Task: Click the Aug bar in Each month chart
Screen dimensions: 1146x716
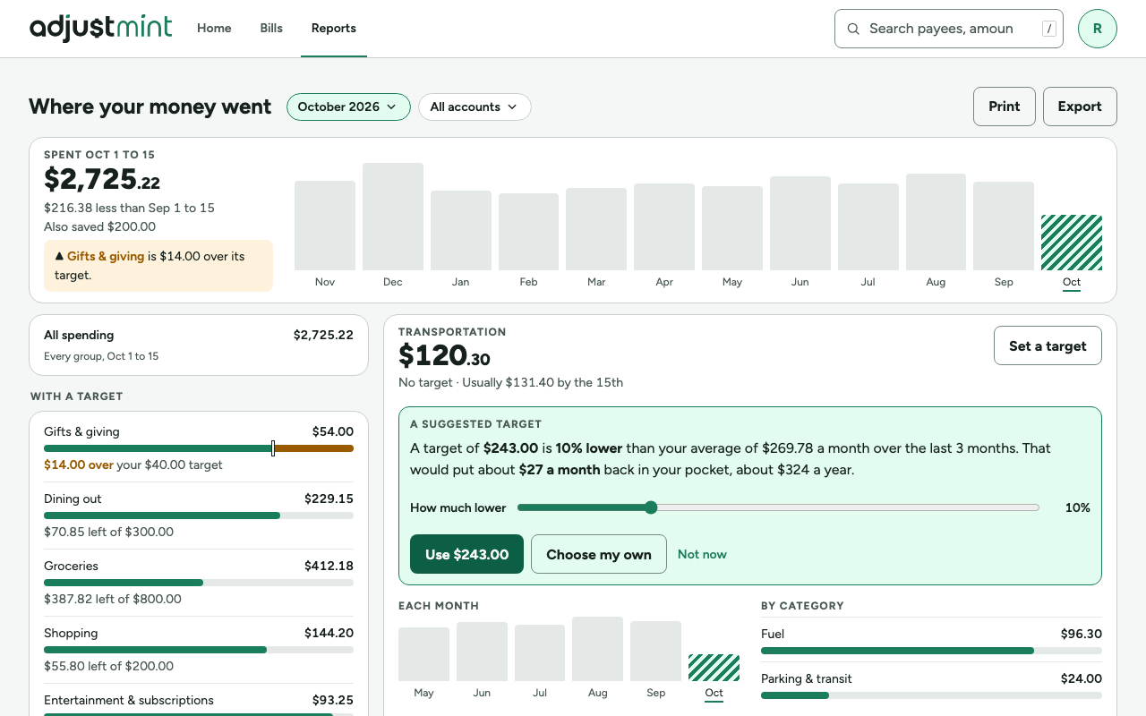Action: point(598,649)
